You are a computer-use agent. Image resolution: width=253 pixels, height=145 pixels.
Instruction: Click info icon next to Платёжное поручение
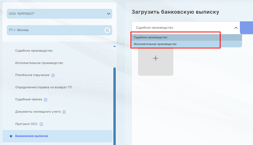(53, 75)
